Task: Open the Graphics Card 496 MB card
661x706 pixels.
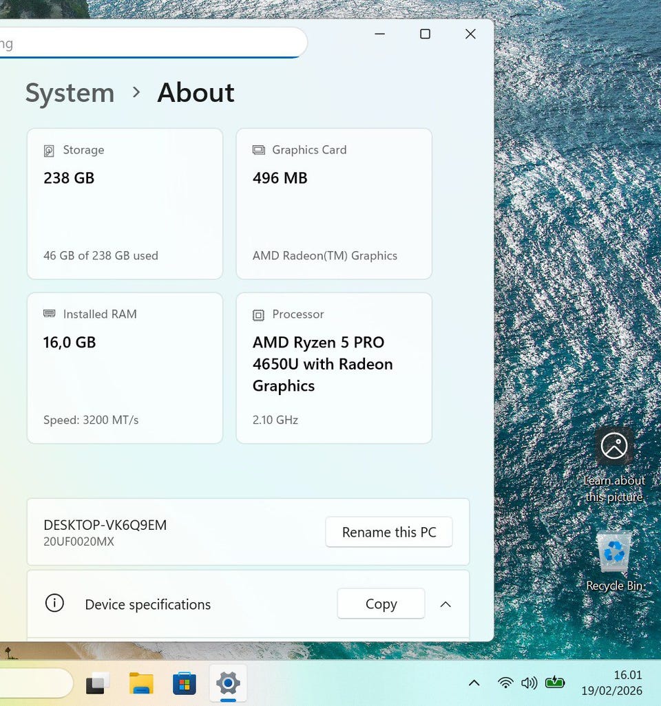Action: 334,204
